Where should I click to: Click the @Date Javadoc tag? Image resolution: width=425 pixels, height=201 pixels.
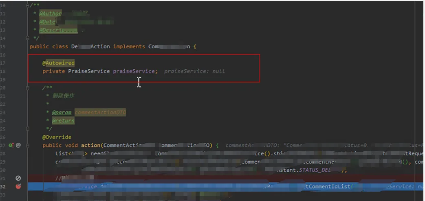tap(47, 22)
